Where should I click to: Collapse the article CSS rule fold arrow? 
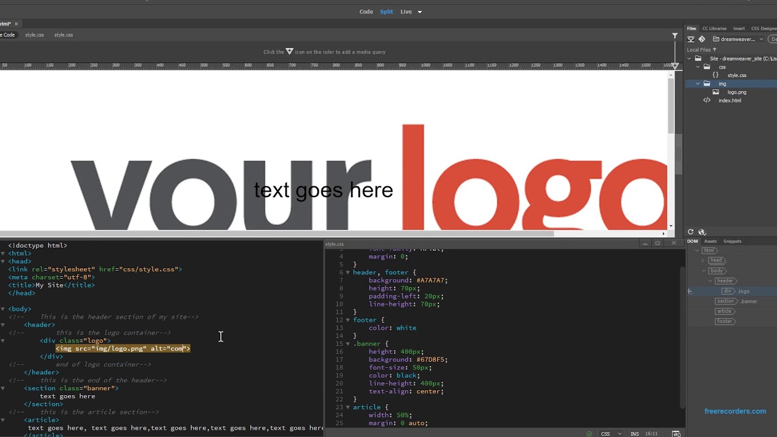tap(348, 407)
